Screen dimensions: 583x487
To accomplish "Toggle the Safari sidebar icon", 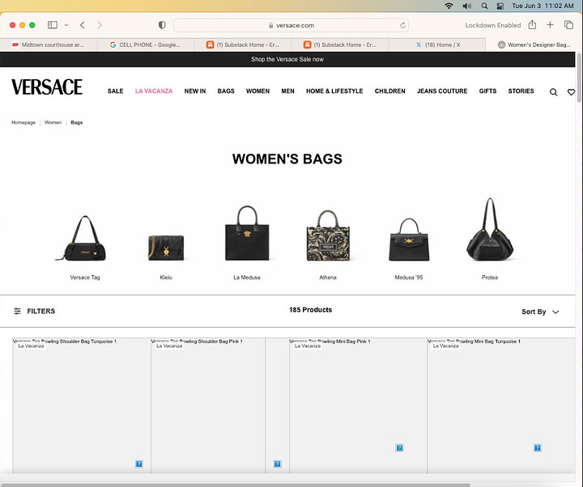I will [53, 25].
